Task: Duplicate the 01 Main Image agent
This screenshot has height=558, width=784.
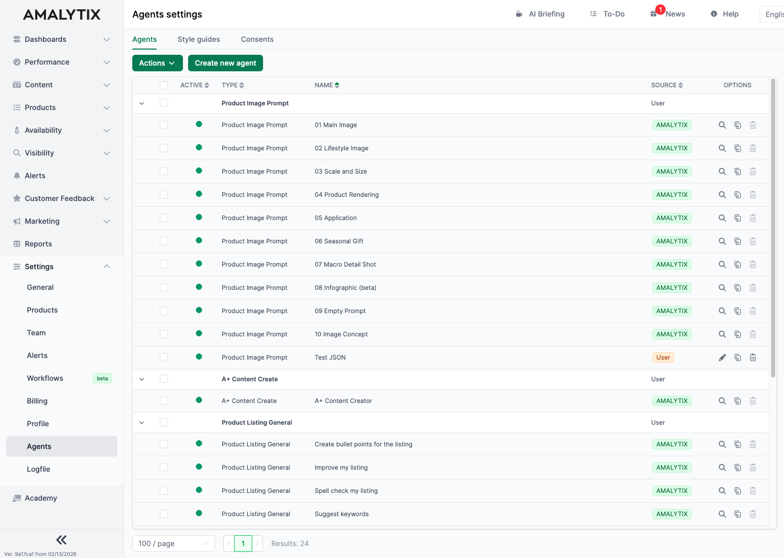Action: point(737,125)
